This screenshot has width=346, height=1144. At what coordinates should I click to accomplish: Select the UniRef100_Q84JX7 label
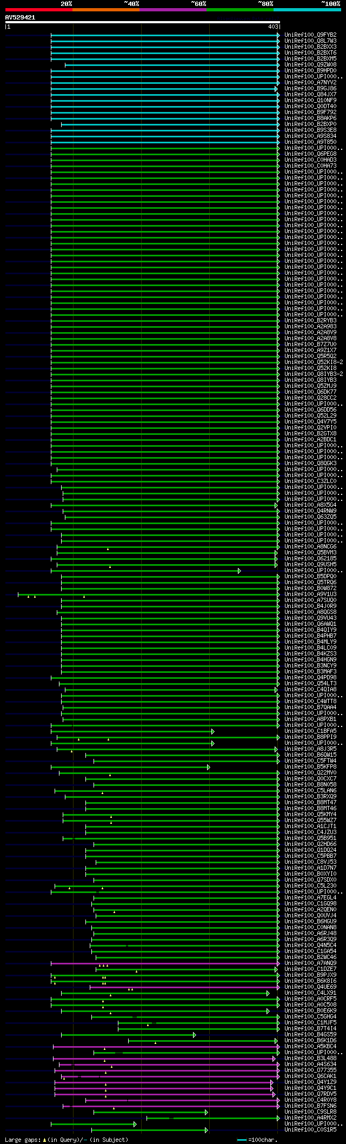[310, 94]
